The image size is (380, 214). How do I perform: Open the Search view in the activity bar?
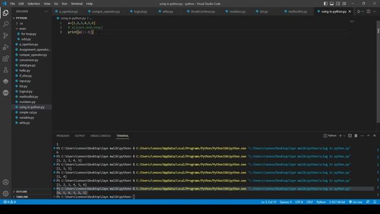5,24
